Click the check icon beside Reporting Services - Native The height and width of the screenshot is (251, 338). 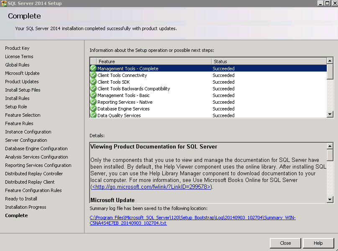click(x=93, y=102)
